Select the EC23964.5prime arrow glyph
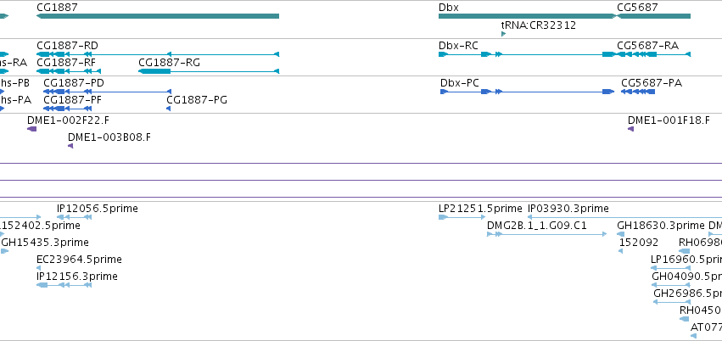Image resolution: width=722 pixels, height=341 pixels. [39, 268]
